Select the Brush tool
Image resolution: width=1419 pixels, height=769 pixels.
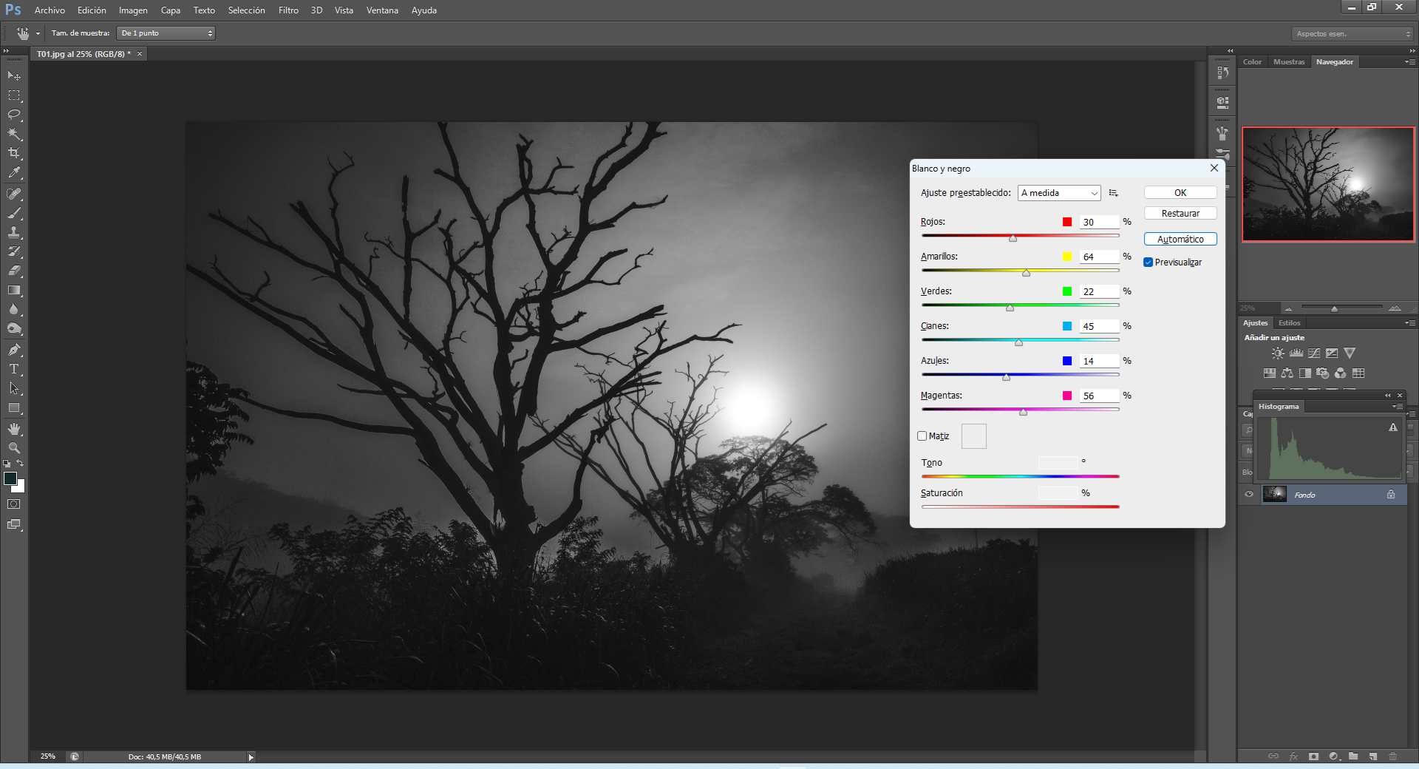tap(14, 213)
